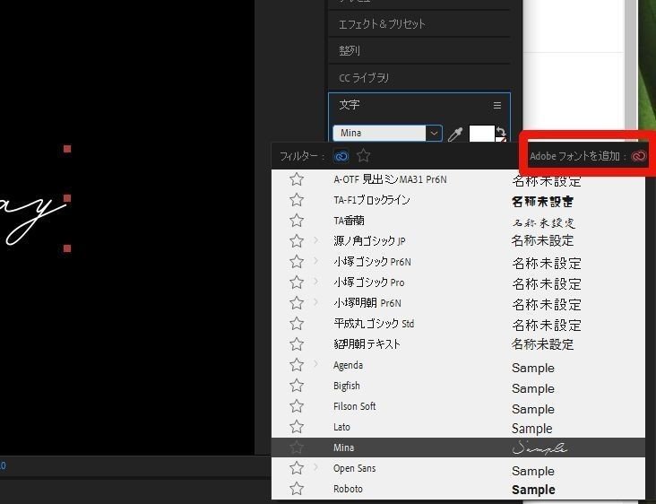Image resolution: width=656 pixels, height=504 pixels.
Task: Favorite the Bigfish font
Action: pos(297,385)
